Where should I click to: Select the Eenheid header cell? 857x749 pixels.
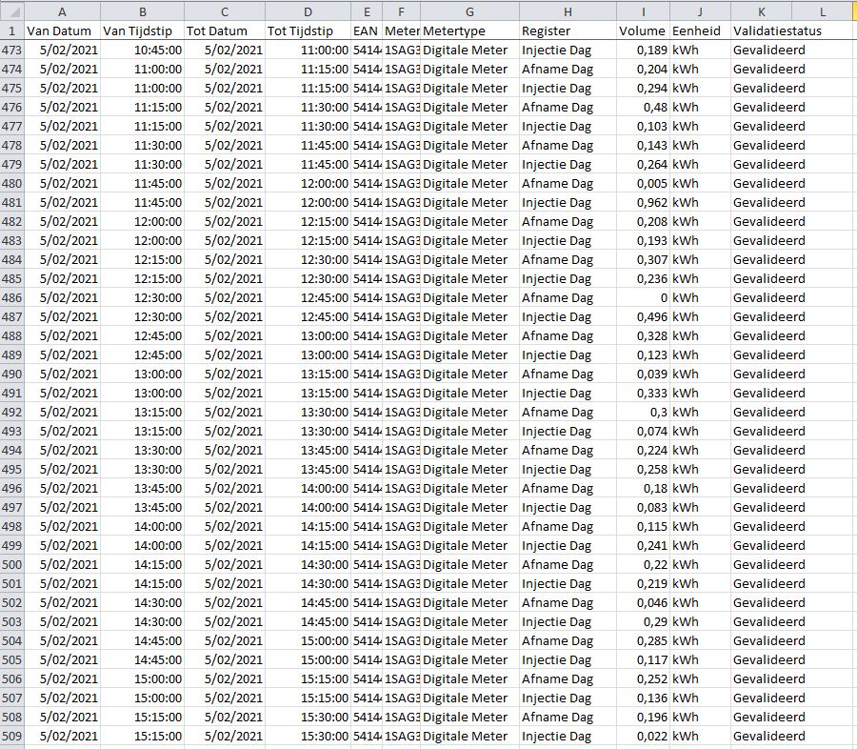pyautogui.click(x=700, y=30)
